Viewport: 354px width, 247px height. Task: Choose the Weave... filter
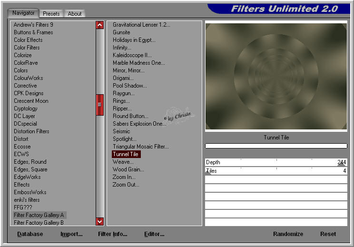[123, 162]
